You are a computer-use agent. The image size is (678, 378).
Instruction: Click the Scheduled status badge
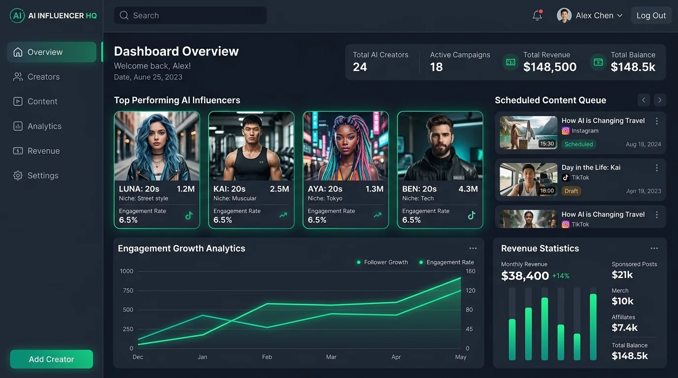(578, 144)
